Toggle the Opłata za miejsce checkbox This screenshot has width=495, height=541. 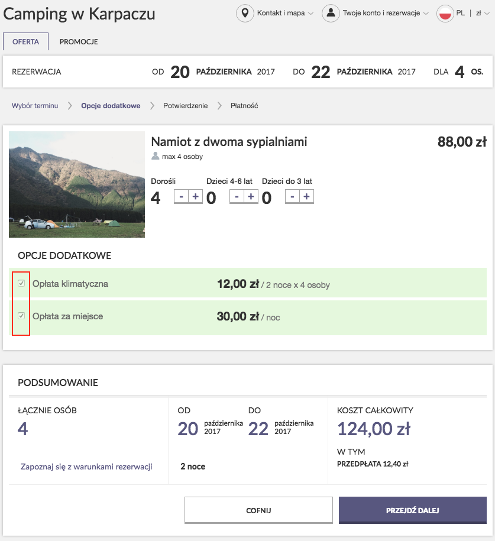tap(21, 316)
